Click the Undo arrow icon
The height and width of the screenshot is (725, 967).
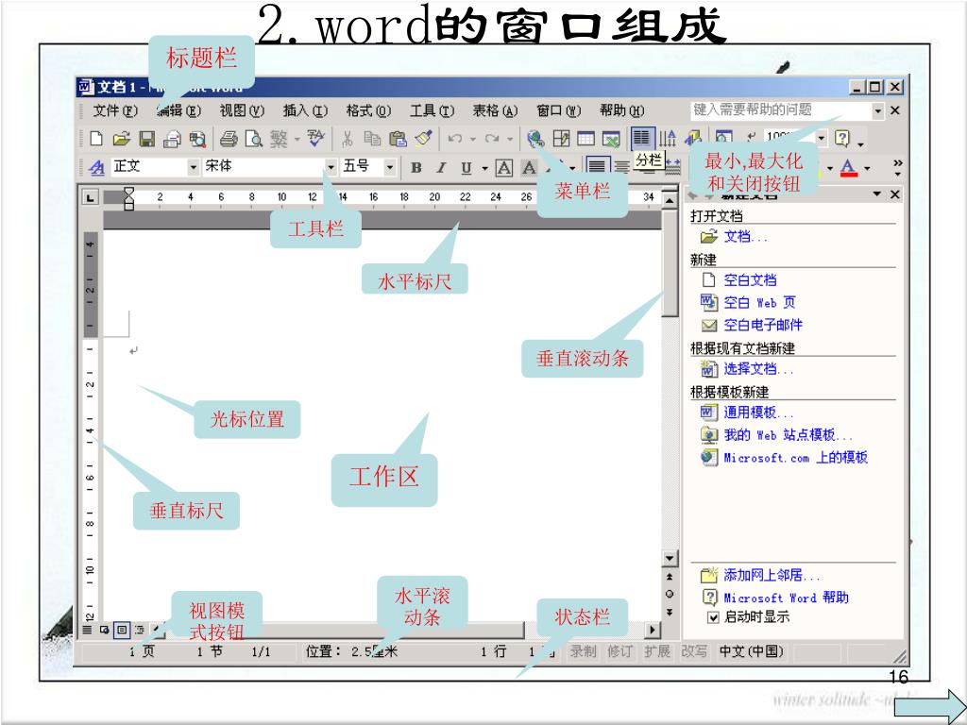pos(455,139)
